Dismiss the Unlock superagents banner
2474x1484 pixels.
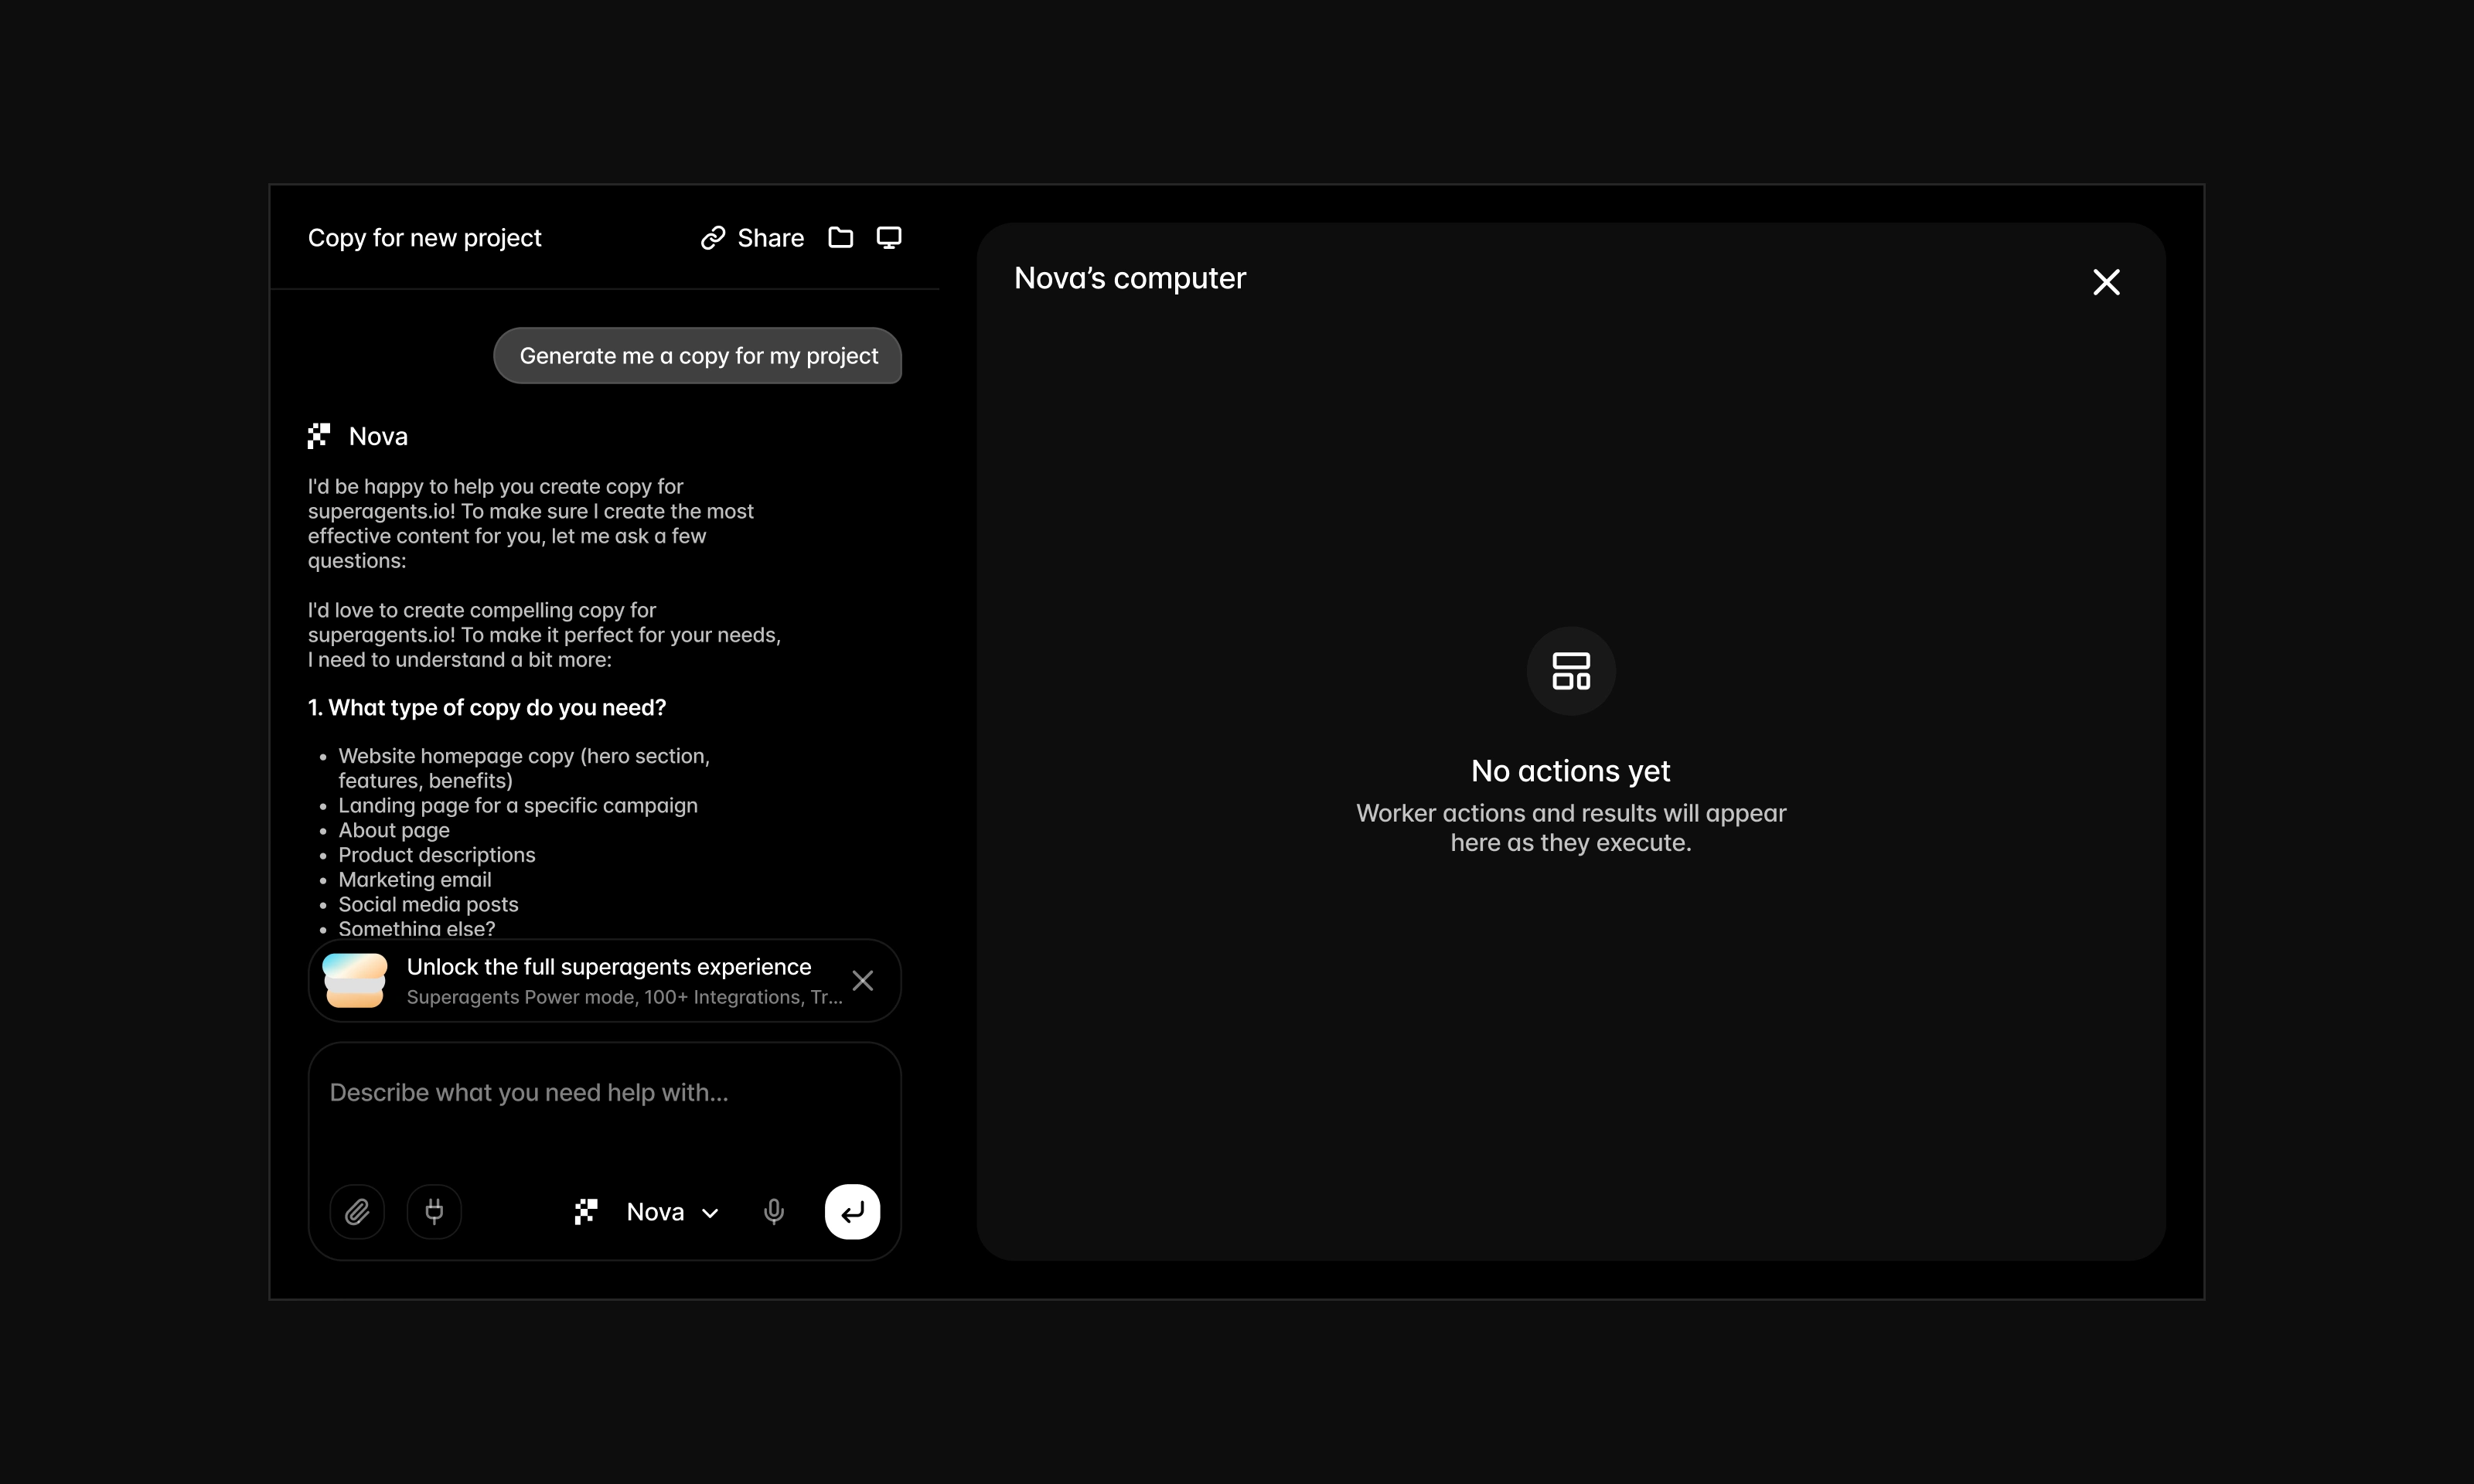tap(862, 981)
